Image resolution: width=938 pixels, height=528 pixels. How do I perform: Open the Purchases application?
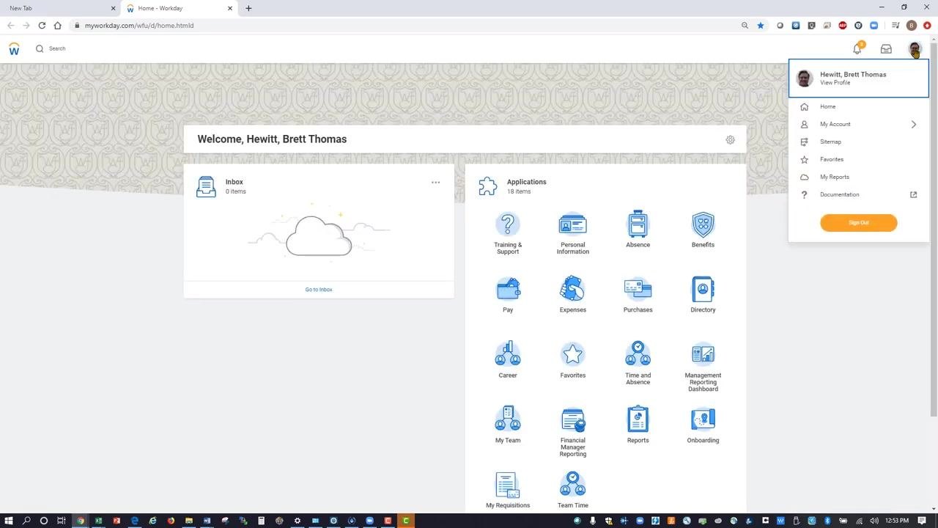coord(638,295)
